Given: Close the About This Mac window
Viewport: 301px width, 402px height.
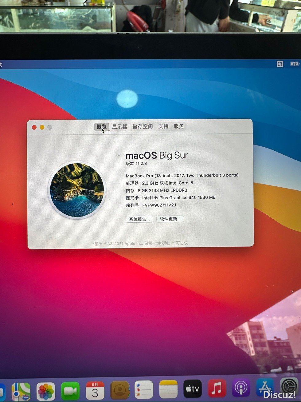Looking at the screenshot, I should 34,127.
